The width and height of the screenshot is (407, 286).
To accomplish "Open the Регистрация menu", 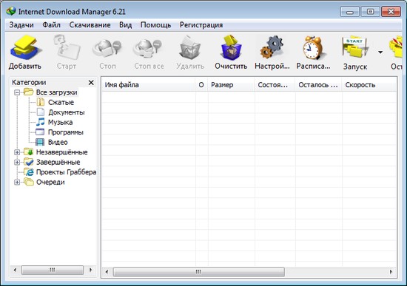I will point(201,25).
